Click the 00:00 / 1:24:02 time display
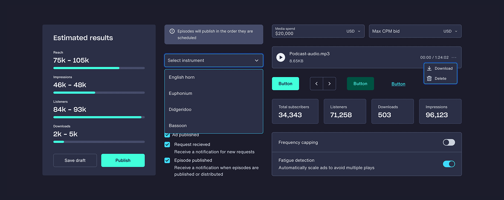Viewport: 504px width, 200px height. pyautogui.click(x=435, y=57)
